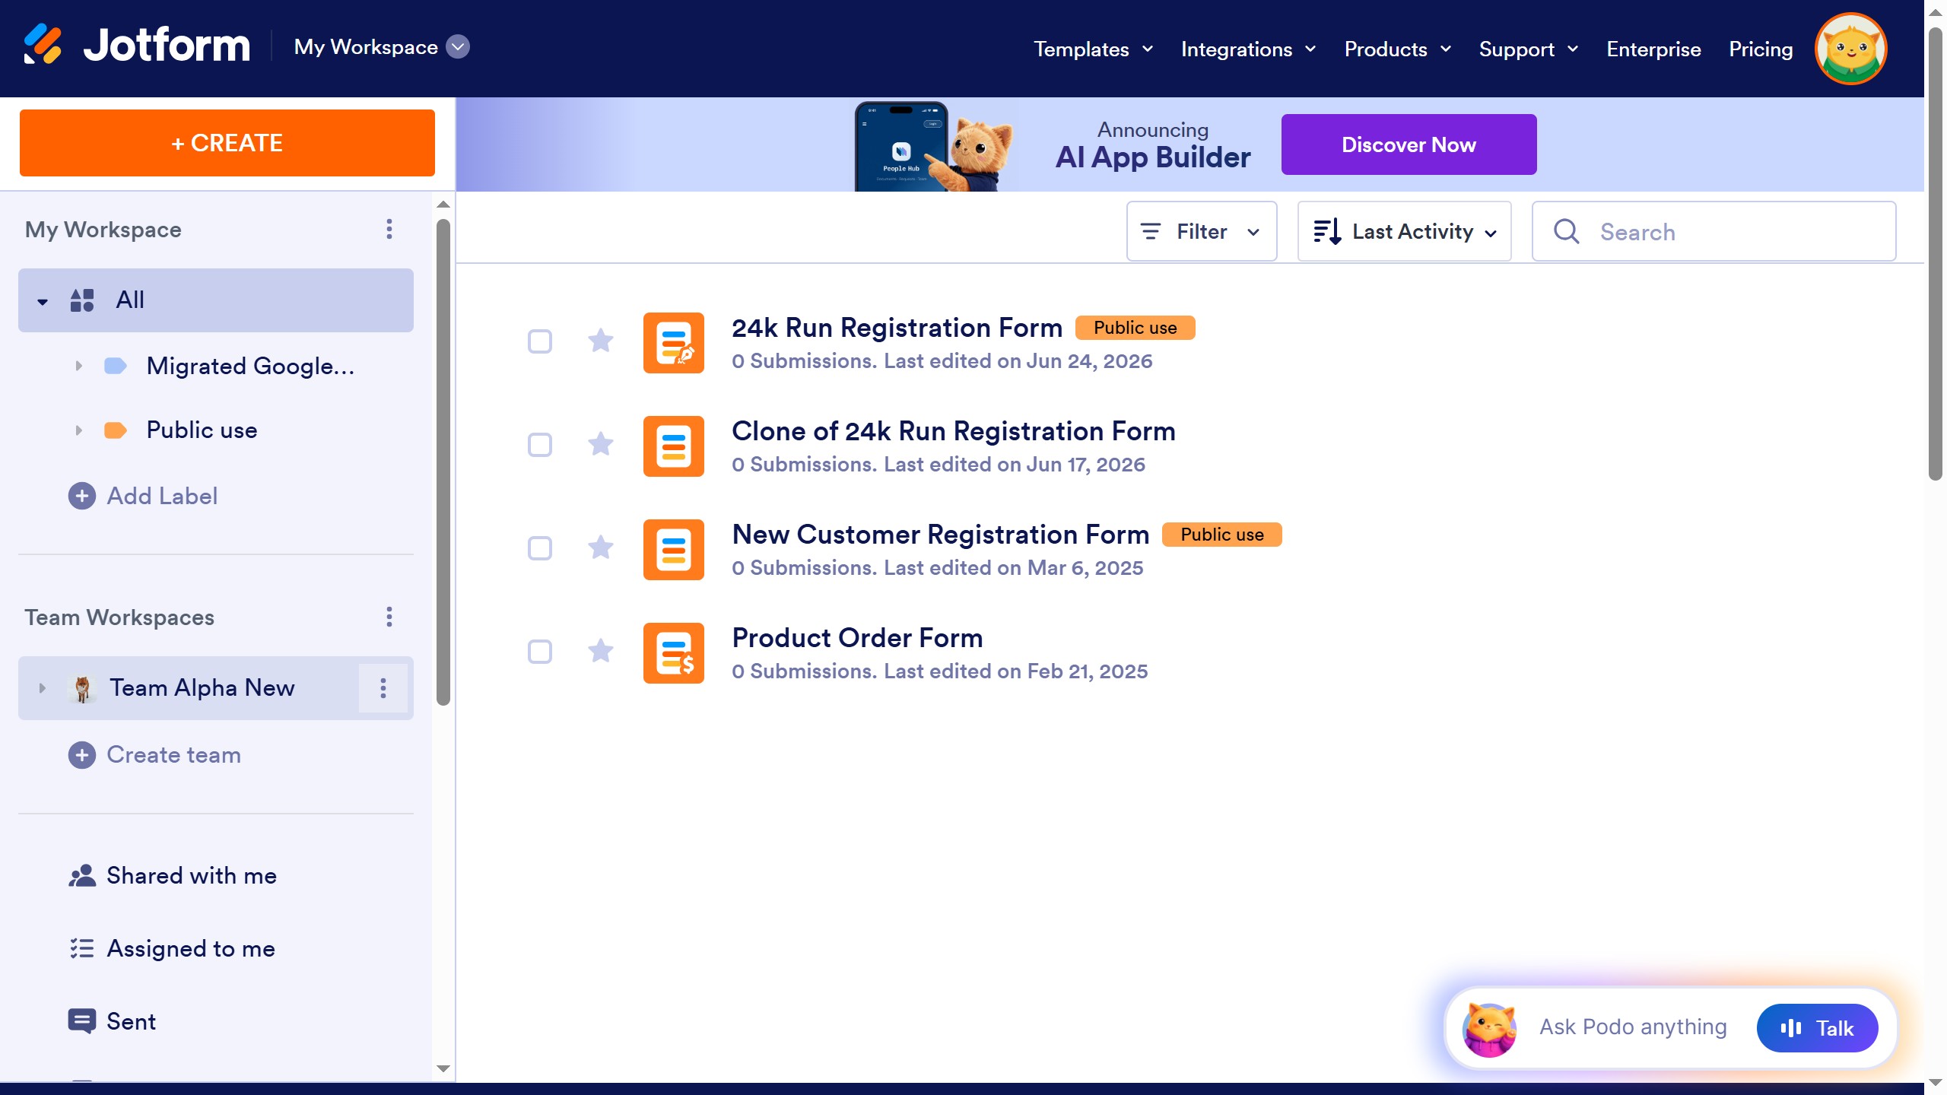The image size is (1947, 1095).
Task: Expand the Migrated Google label
Action: [x=78, y=366]
